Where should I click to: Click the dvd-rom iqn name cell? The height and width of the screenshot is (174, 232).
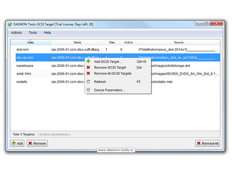click(x=77, y=50)
